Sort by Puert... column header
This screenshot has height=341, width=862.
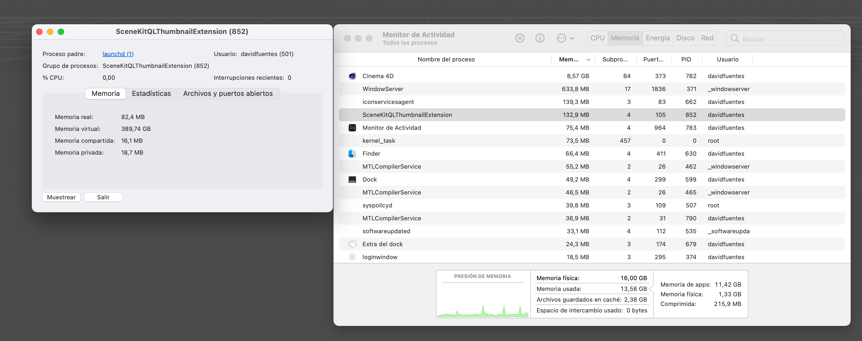coord(653,59)
